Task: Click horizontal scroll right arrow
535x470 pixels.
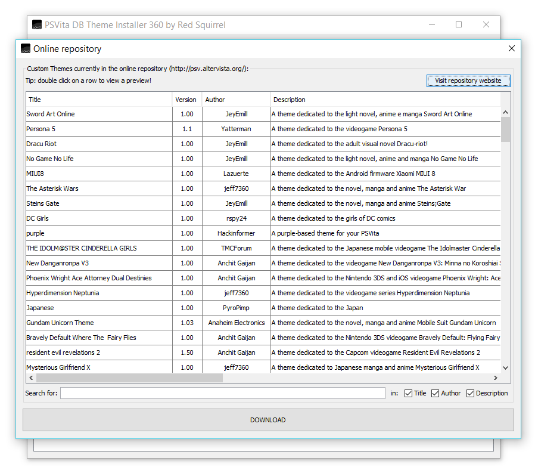Action: 495,378
